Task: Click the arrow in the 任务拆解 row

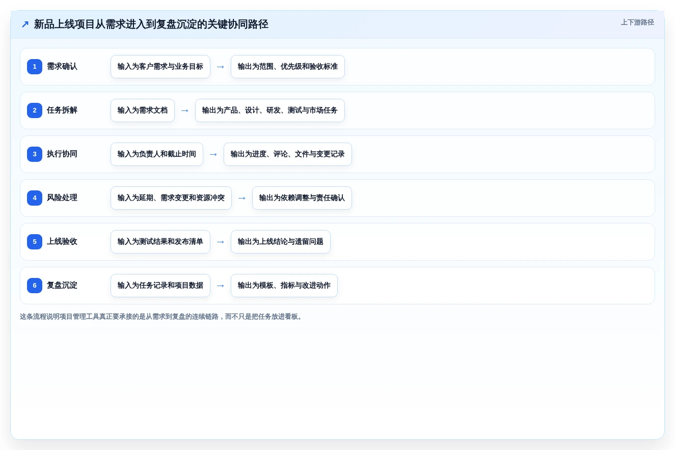Action: (185, 110)
